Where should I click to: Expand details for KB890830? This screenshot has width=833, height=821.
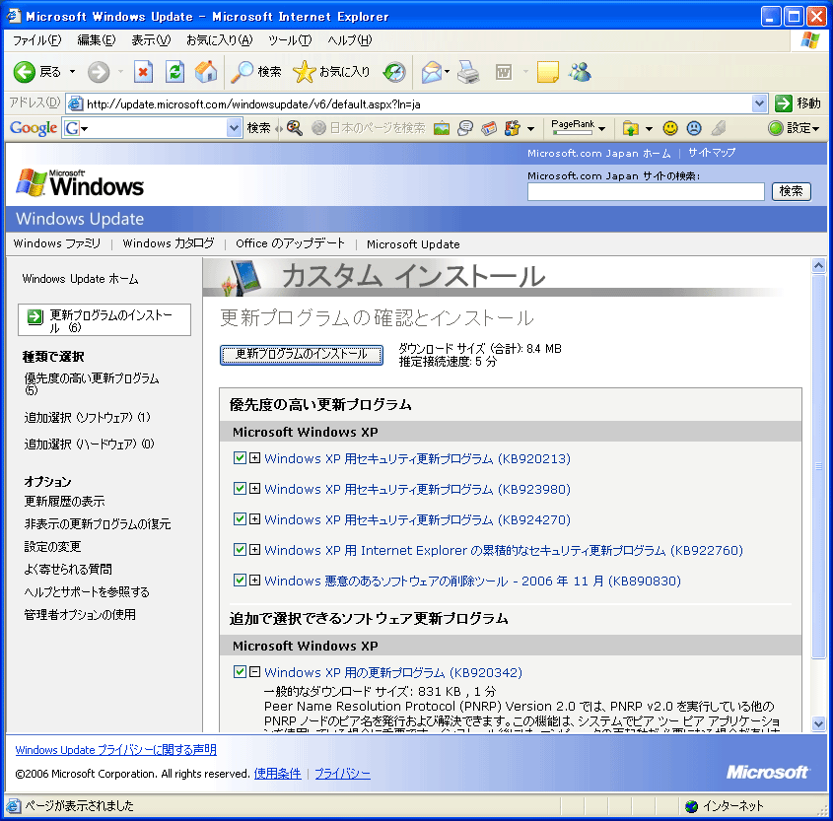(255, 581)
